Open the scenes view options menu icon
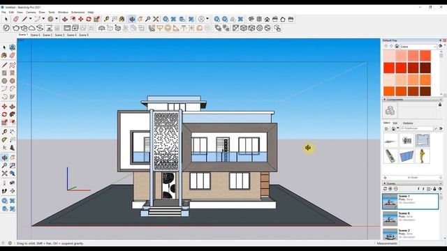Viewport: 447px width, 251px height. point(429,189)
